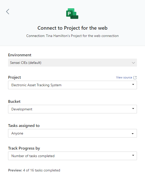145x182 pixels.
Task: Expand the Electronic Asset Tracking System dropdown
Action: click(x=72, y=85)
